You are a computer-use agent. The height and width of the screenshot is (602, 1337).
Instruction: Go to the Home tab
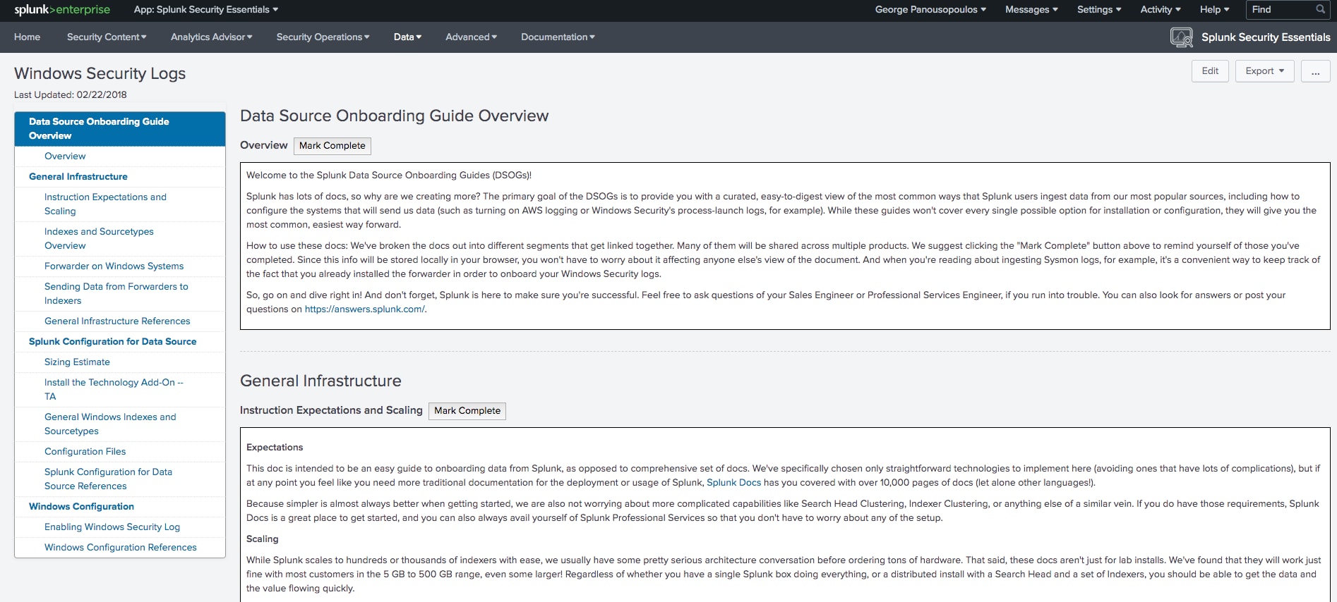pos(27,37)
